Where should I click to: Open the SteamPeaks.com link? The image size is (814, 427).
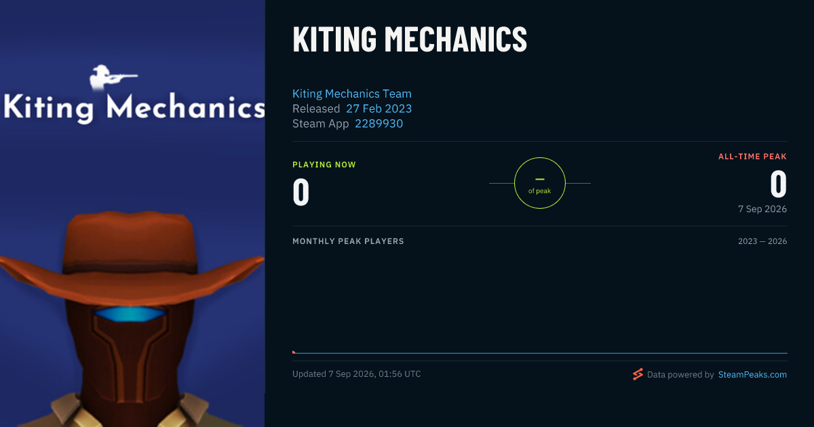pos(752,374)
